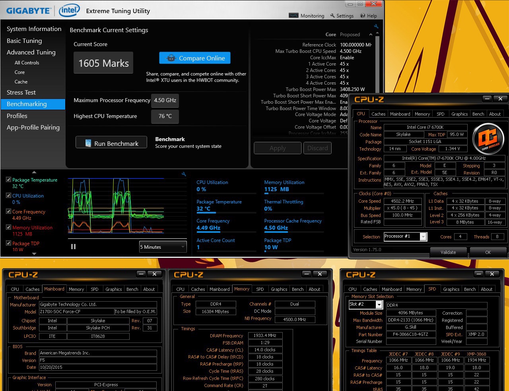Click OK in top CPU-Z window
The image size is (509, 391).
coord(488,252)
